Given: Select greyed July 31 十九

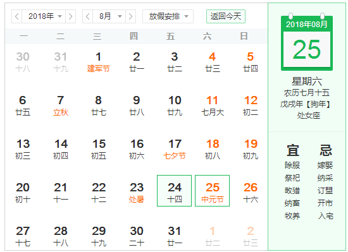Looking at the screenshot, I should click(x=61, y=62).
